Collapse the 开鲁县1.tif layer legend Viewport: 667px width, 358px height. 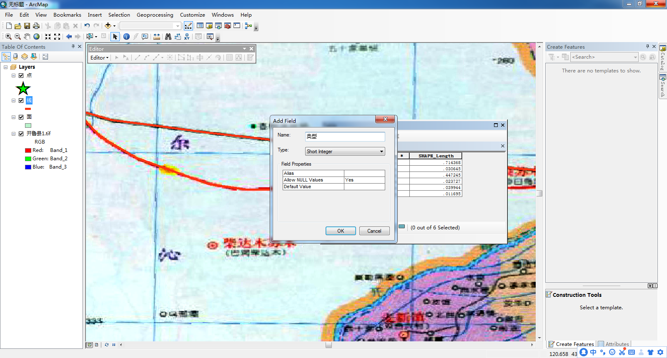coord(13,134)
